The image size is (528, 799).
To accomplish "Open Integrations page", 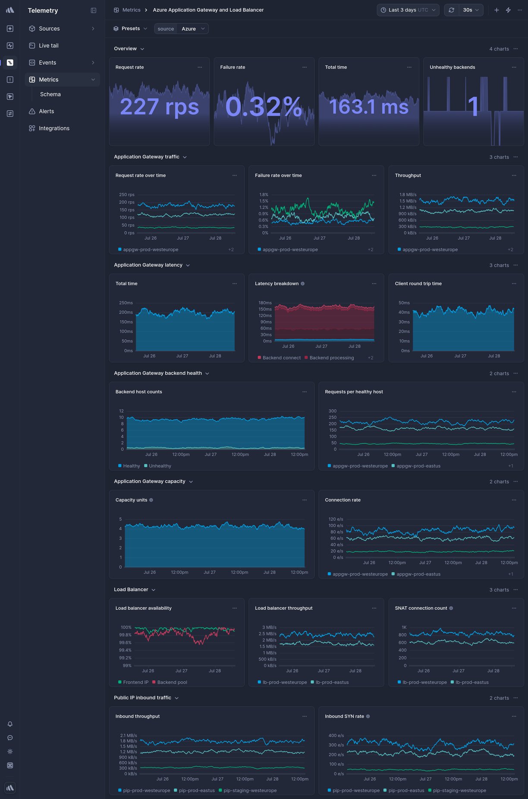I will click(62, 128).
